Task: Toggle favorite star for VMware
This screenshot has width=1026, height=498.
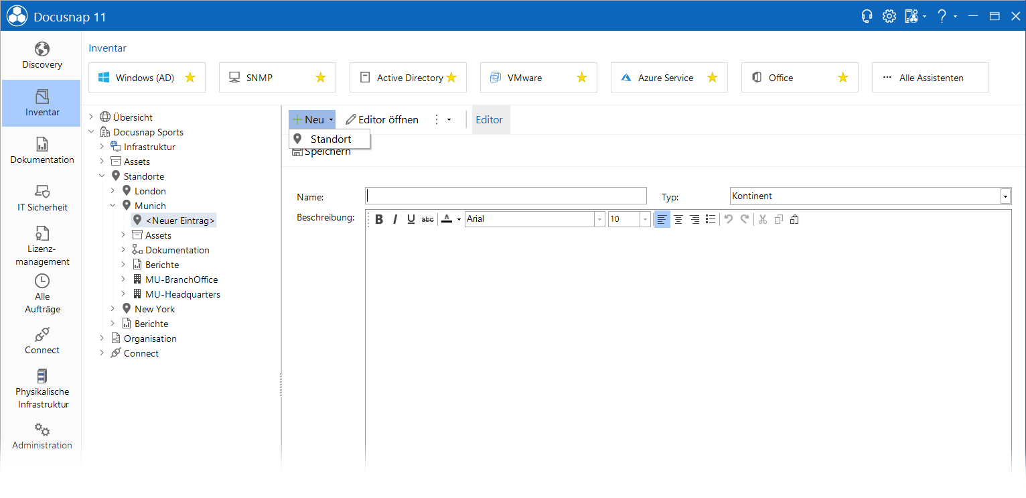Action: click(x=582, y=78)
